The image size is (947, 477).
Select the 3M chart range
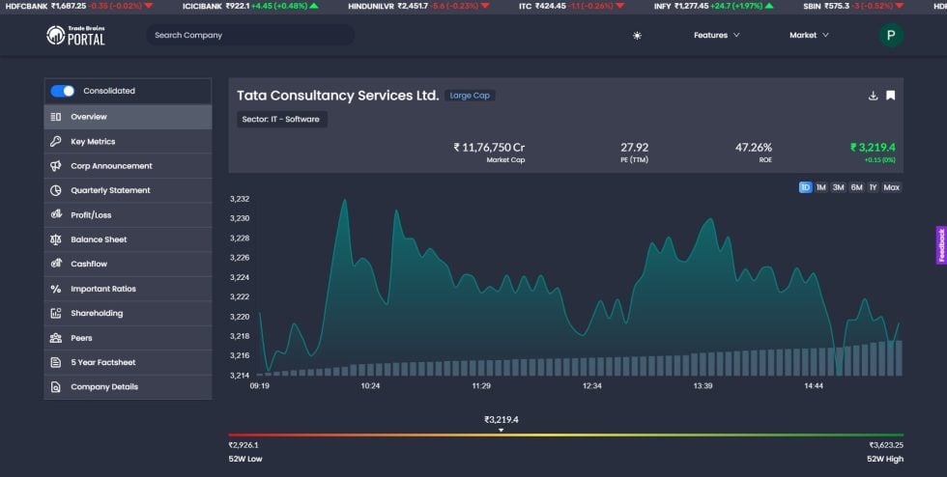[839, 187]
